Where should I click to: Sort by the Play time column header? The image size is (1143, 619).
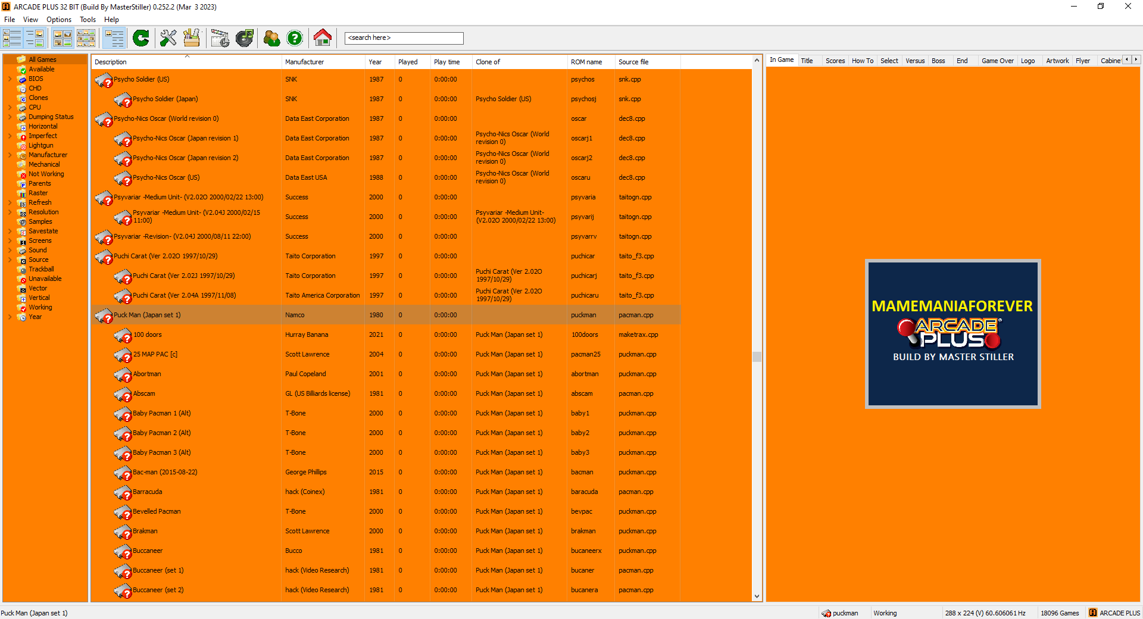(451, 62)
